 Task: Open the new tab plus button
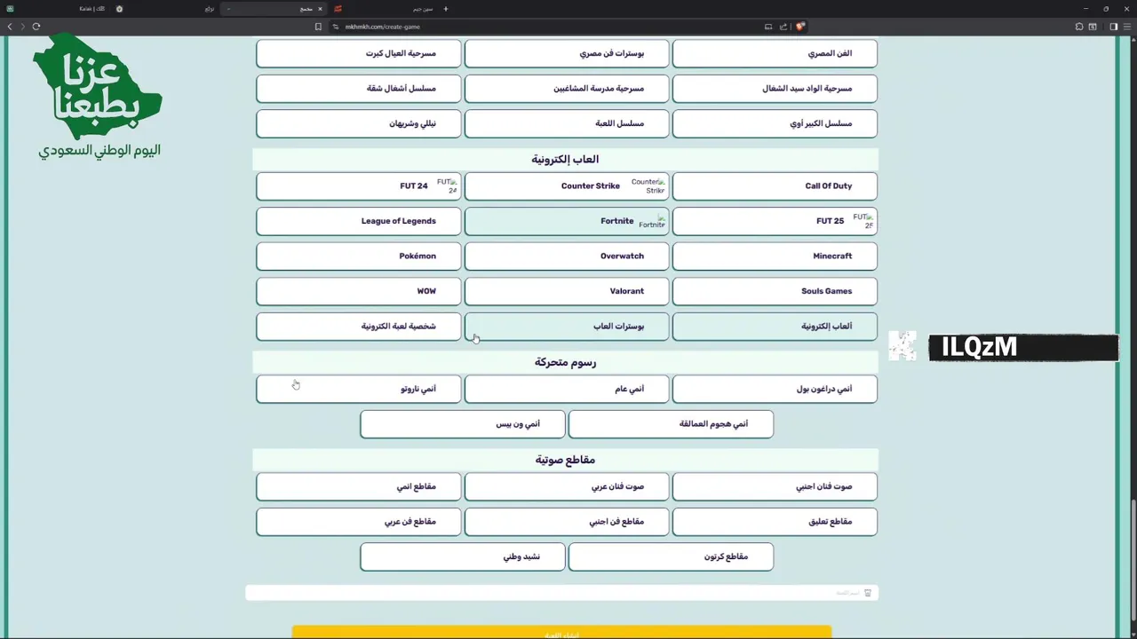[x=446, y=9]
